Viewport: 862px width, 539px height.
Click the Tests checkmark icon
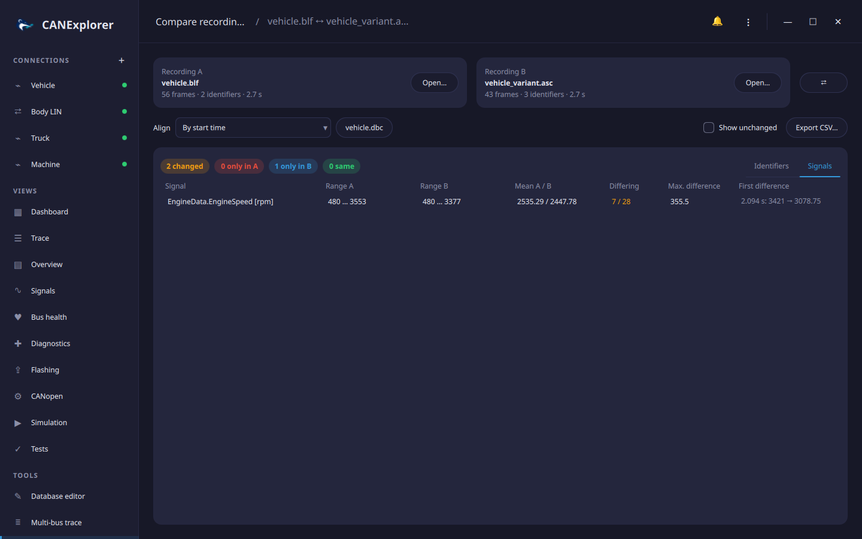(x=18, y=449)
